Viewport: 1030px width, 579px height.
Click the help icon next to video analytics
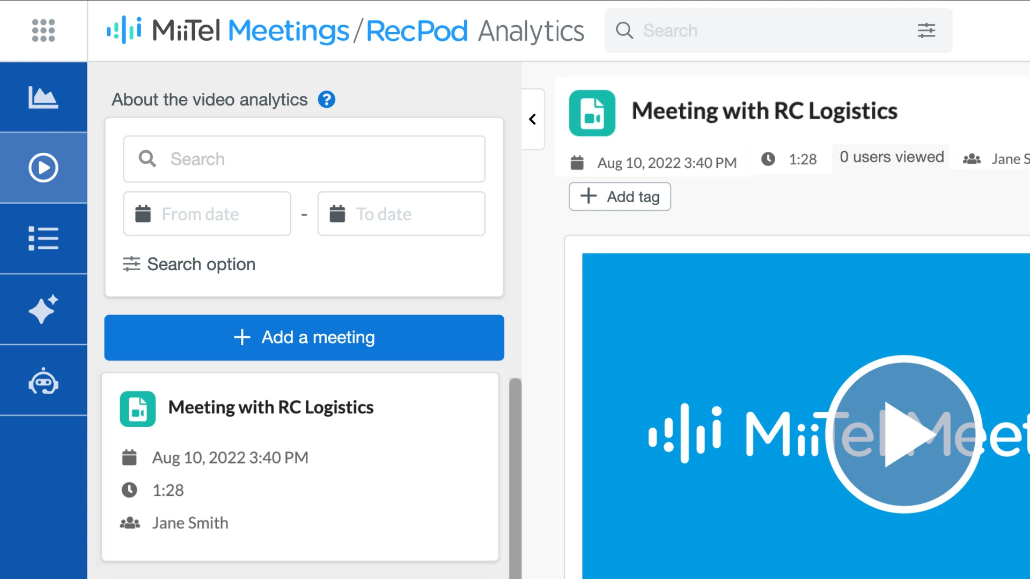tap(326, 99)
